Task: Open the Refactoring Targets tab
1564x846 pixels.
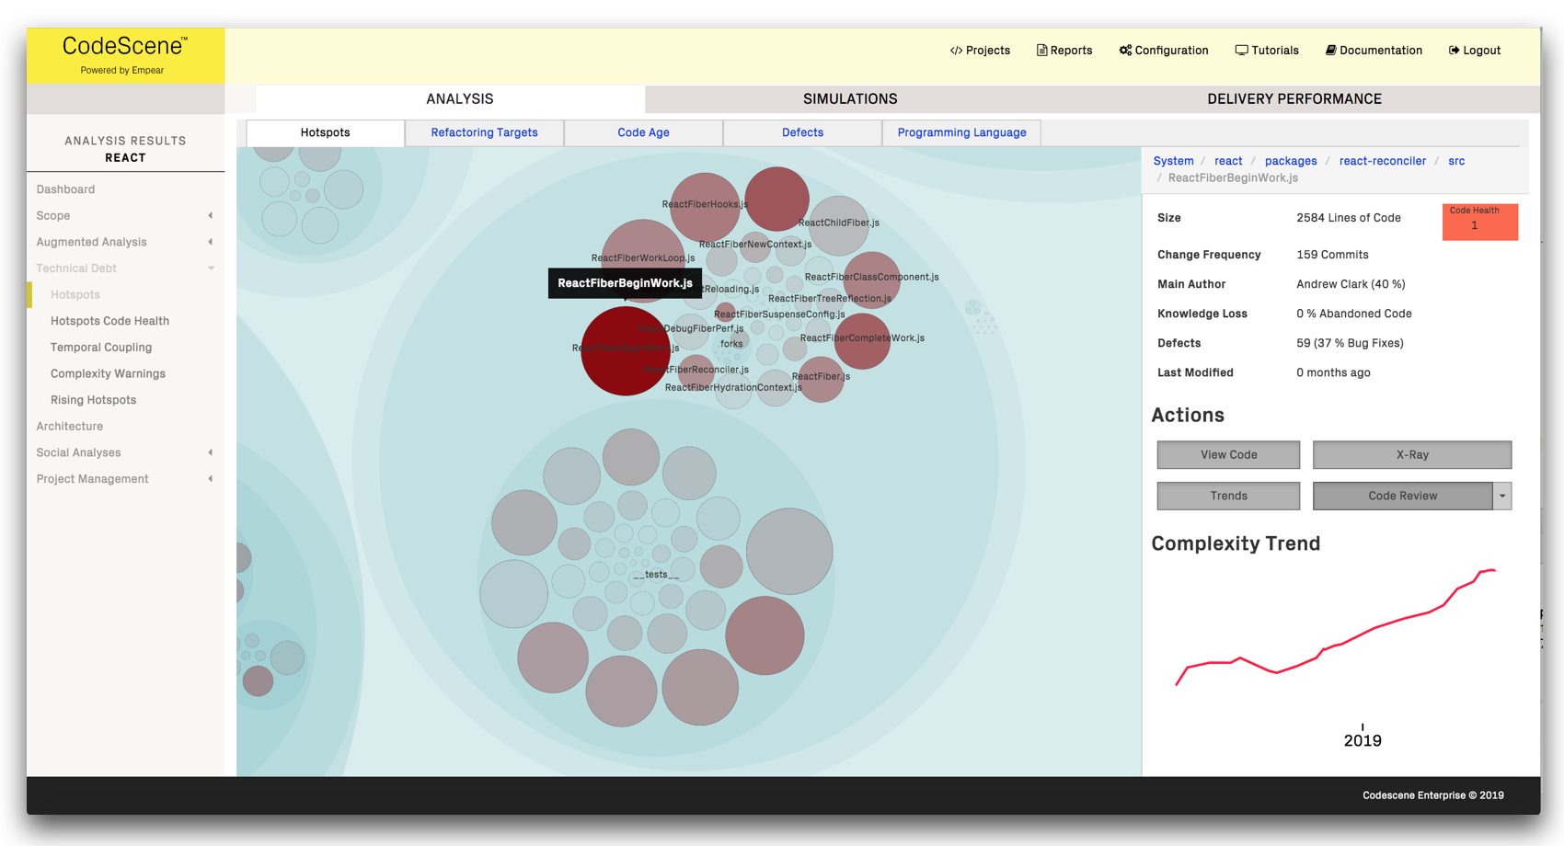Action: [484, 132]
